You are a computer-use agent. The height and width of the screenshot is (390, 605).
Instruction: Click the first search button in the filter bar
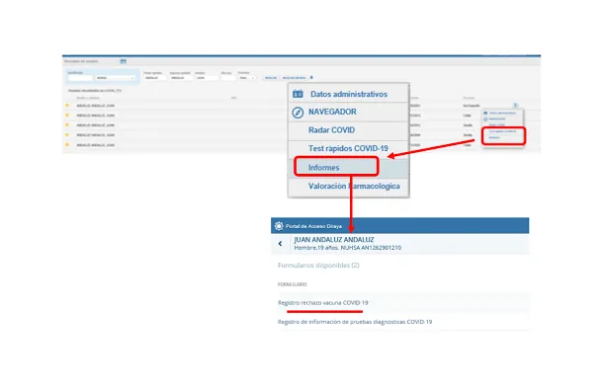tap(271, 78)
